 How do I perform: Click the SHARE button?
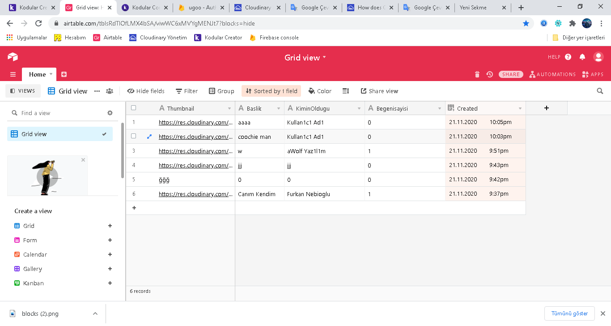(511, 74)
